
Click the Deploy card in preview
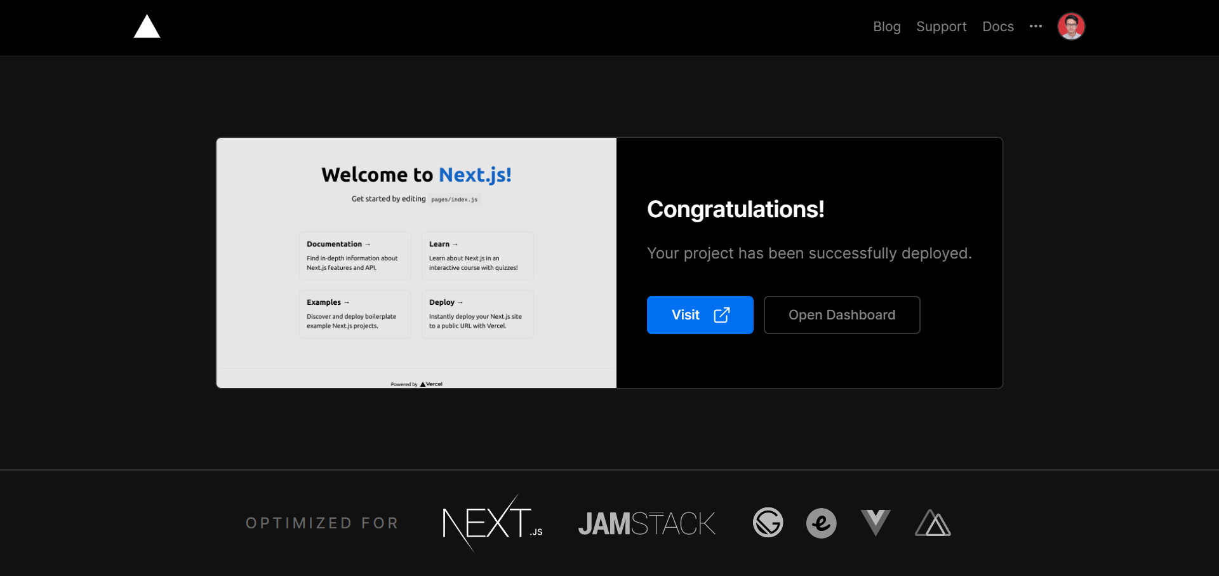477,314
